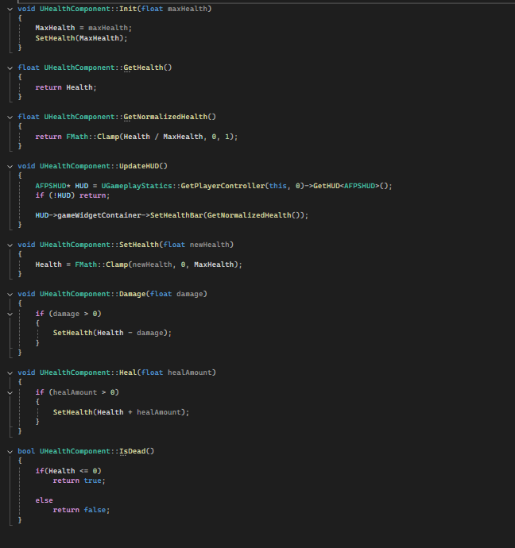Fold the SetHealth function block
Viewport: 515px width, 548px height.
pos(10,245)
